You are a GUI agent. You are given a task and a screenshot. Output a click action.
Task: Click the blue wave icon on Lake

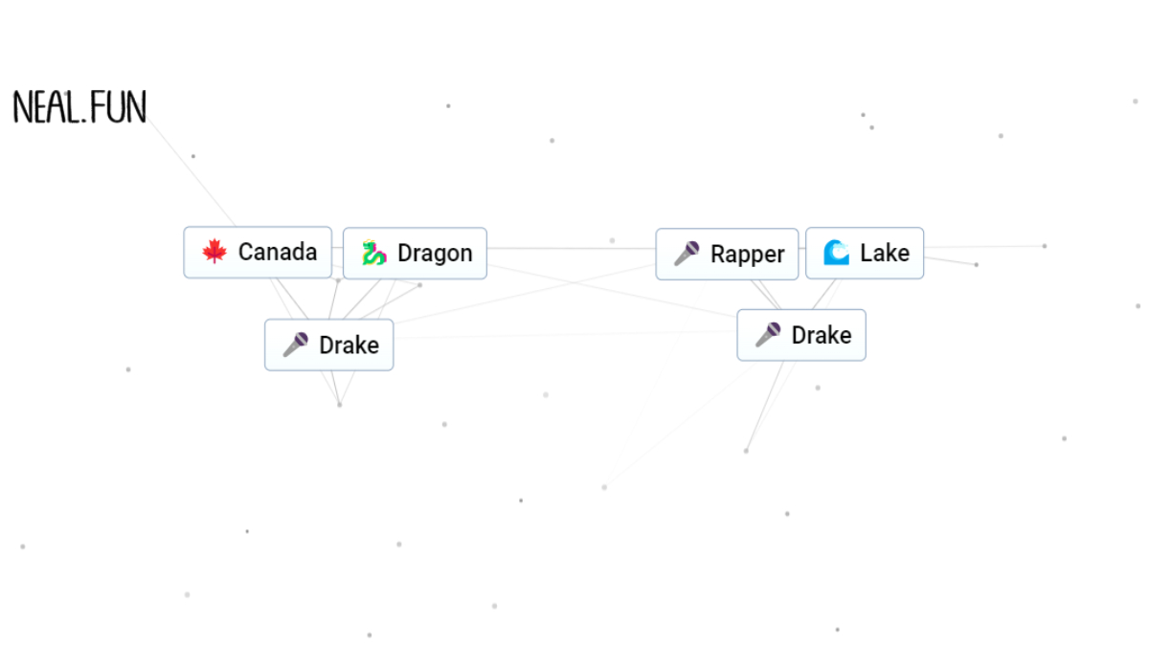click(x=836, y=254)
